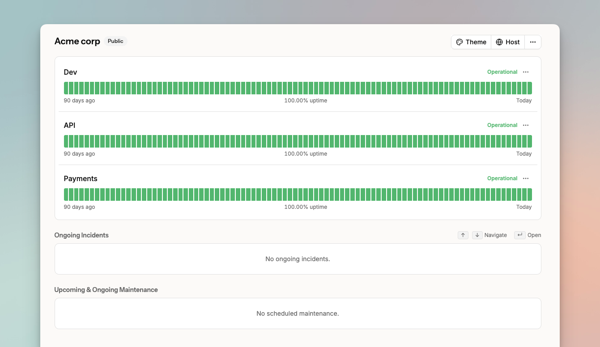Select the API monitor name
600x347 pixels.
70,125
